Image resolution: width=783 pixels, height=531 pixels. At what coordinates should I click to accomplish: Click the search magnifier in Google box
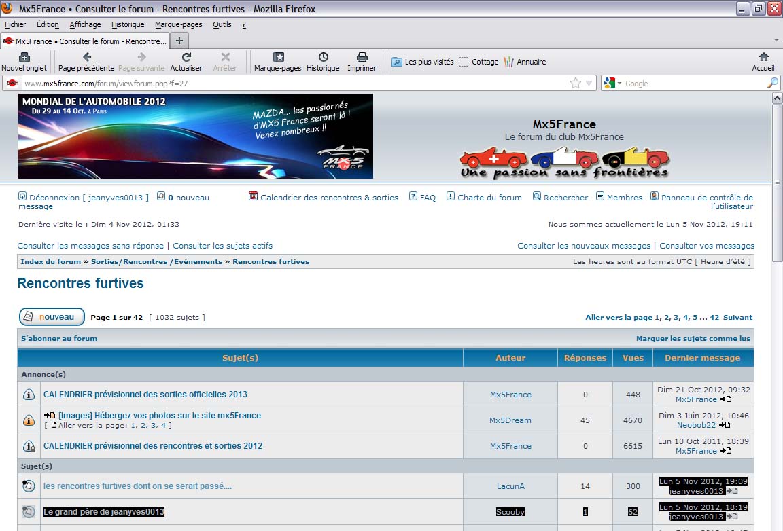pos(772,83)
